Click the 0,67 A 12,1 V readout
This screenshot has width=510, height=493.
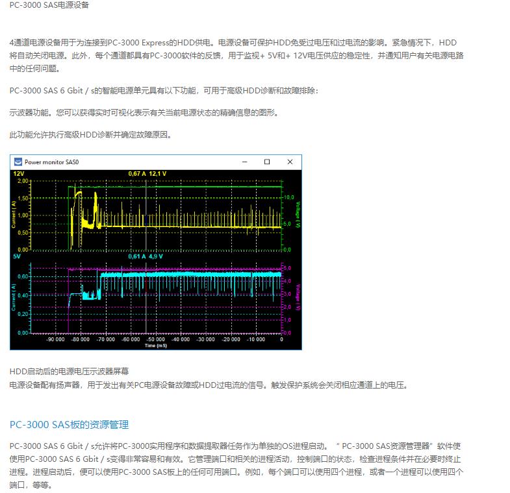click(x=147, y=174)
